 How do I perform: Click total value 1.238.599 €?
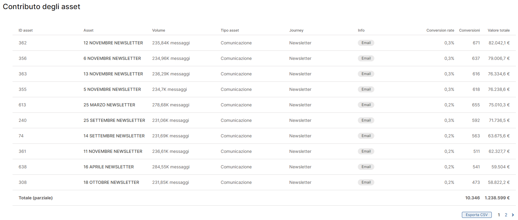click(497, 198)
